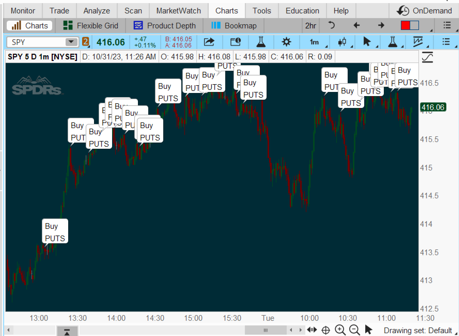Click the scroll left arrow at bottom left
Viewport: 459px width, 336px height.
click(x=9, y=330)
